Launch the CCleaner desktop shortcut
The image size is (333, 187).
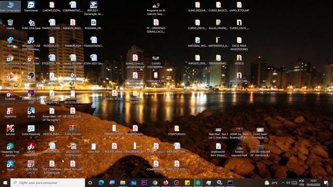point(10,95)
